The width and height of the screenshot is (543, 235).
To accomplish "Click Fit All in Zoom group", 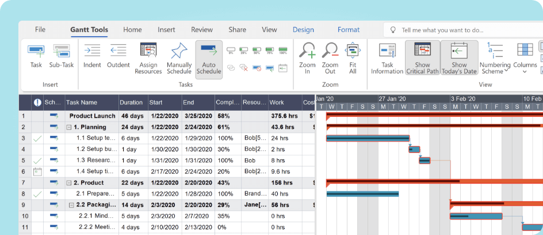I will coord(353,58).
